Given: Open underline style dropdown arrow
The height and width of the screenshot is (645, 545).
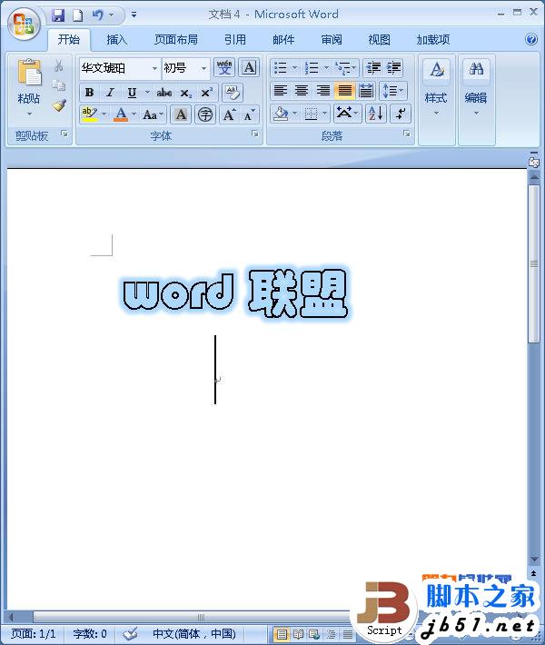Looking at the screenshot, I should click(147, 93).
